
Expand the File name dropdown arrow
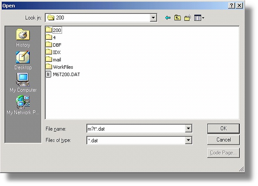pos(188,128)
